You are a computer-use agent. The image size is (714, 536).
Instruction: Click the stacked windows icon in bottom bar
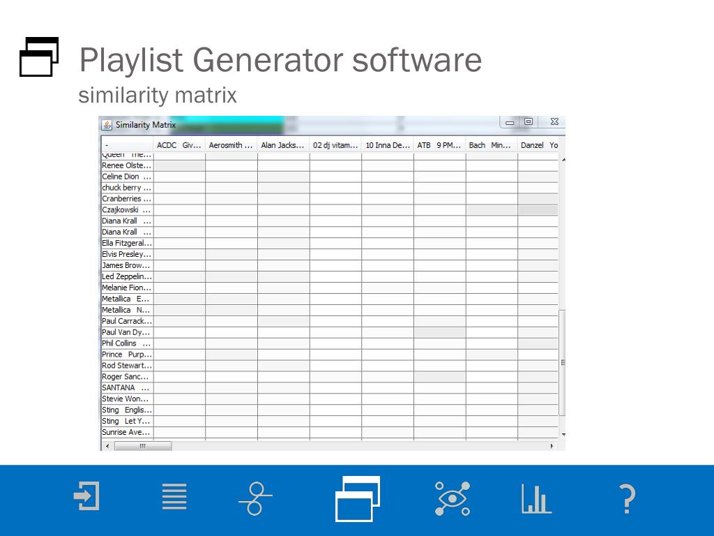click(x=358, y=498)
